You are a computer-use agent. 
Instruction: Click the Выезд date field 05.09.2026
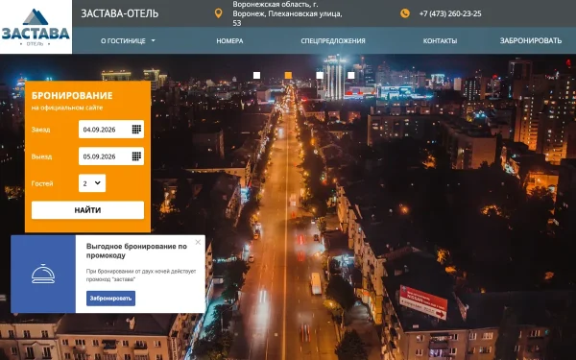111,156
